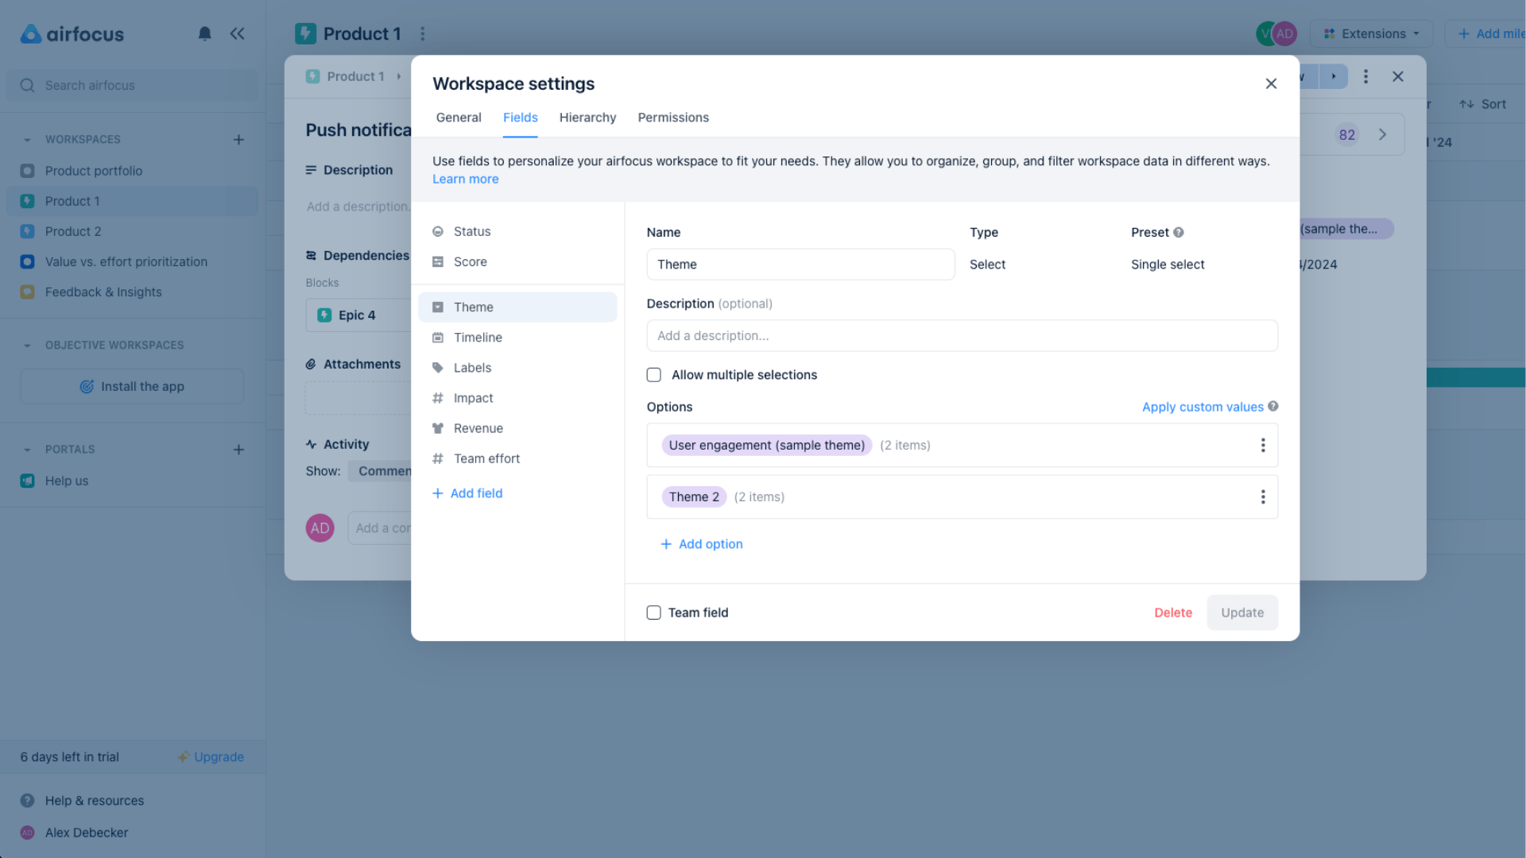Click the Product portfolio workspace icon
The width and height of the screenshot is (1526, 858).
27,171
